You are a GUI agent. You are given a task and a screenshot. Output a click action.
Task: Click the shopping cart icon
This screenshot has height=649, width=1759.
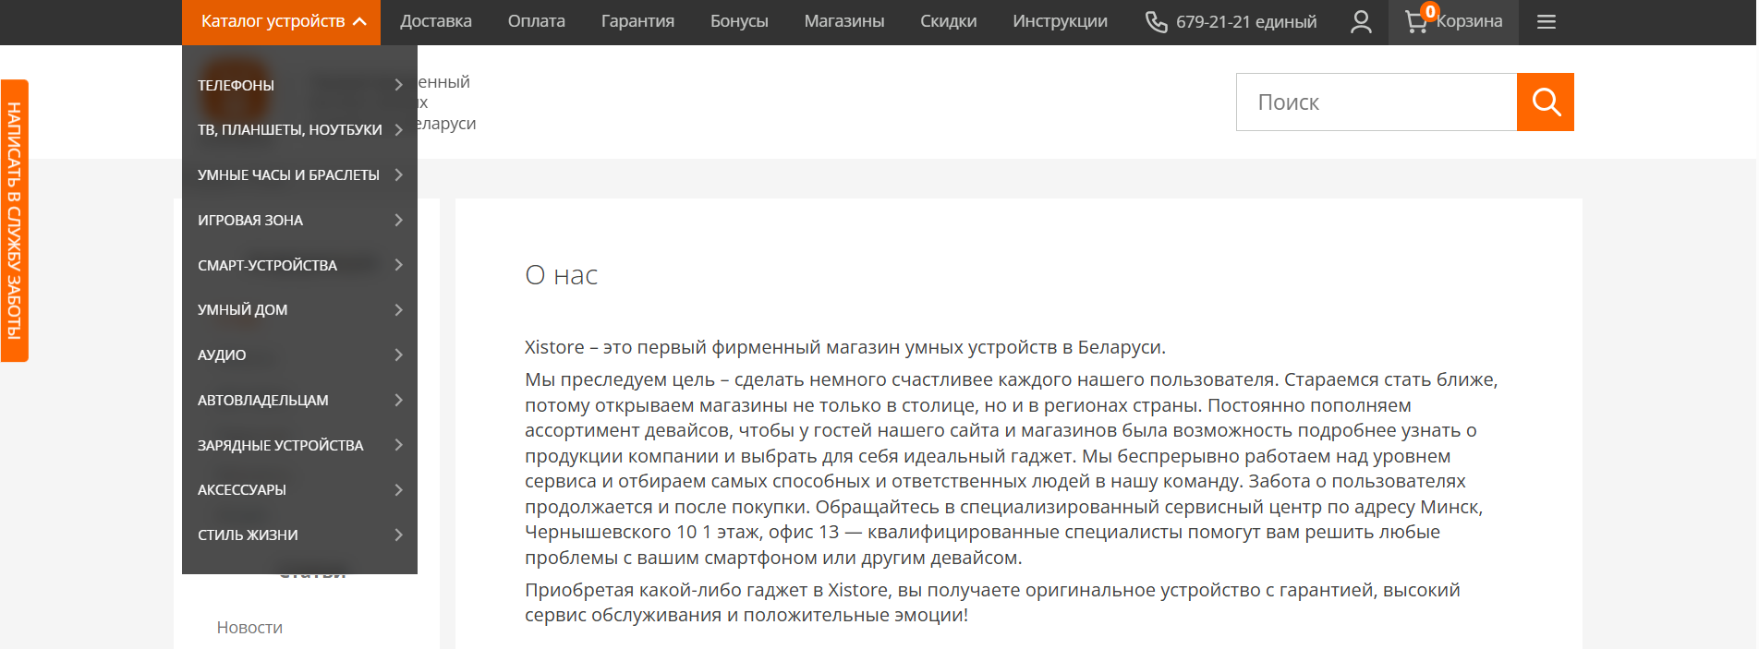pos(1415,21)
